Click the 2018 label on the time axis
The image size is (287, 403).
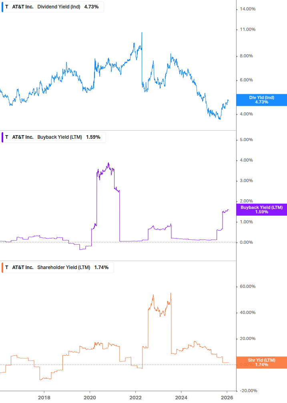pyautogui.click(x=44, y=398)
